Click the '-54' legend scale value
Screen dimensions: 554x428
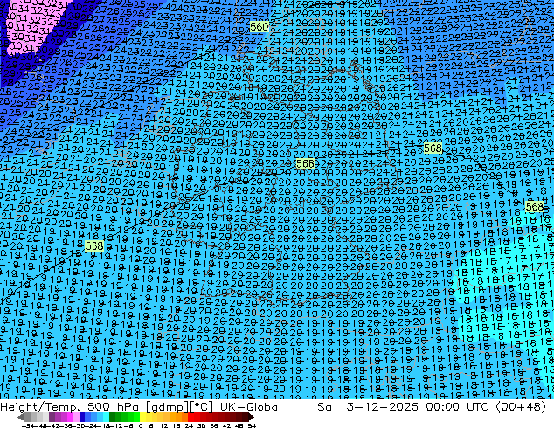27,426
